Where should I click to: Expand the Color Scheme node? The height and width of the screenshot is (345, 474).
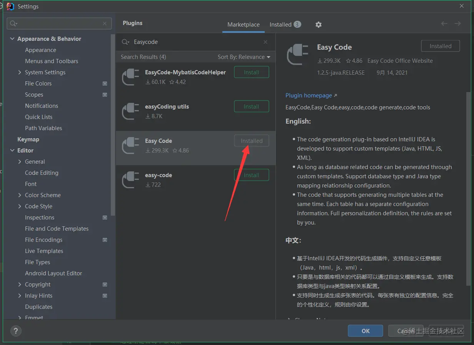tap(20, 195)
